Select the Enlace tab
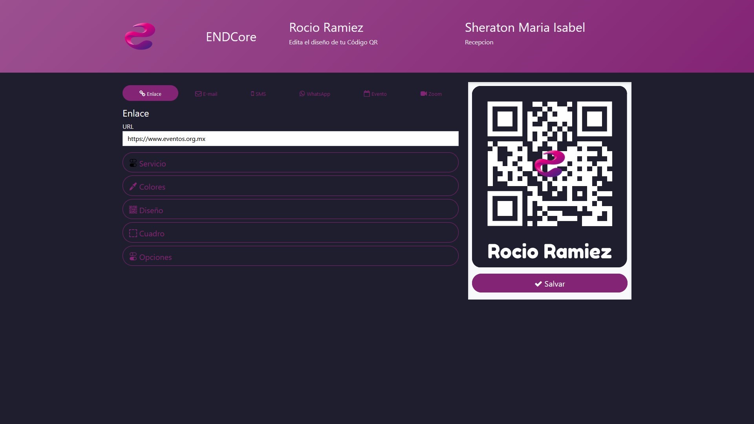This screenshot has width=754, height=424. [150, 93]
